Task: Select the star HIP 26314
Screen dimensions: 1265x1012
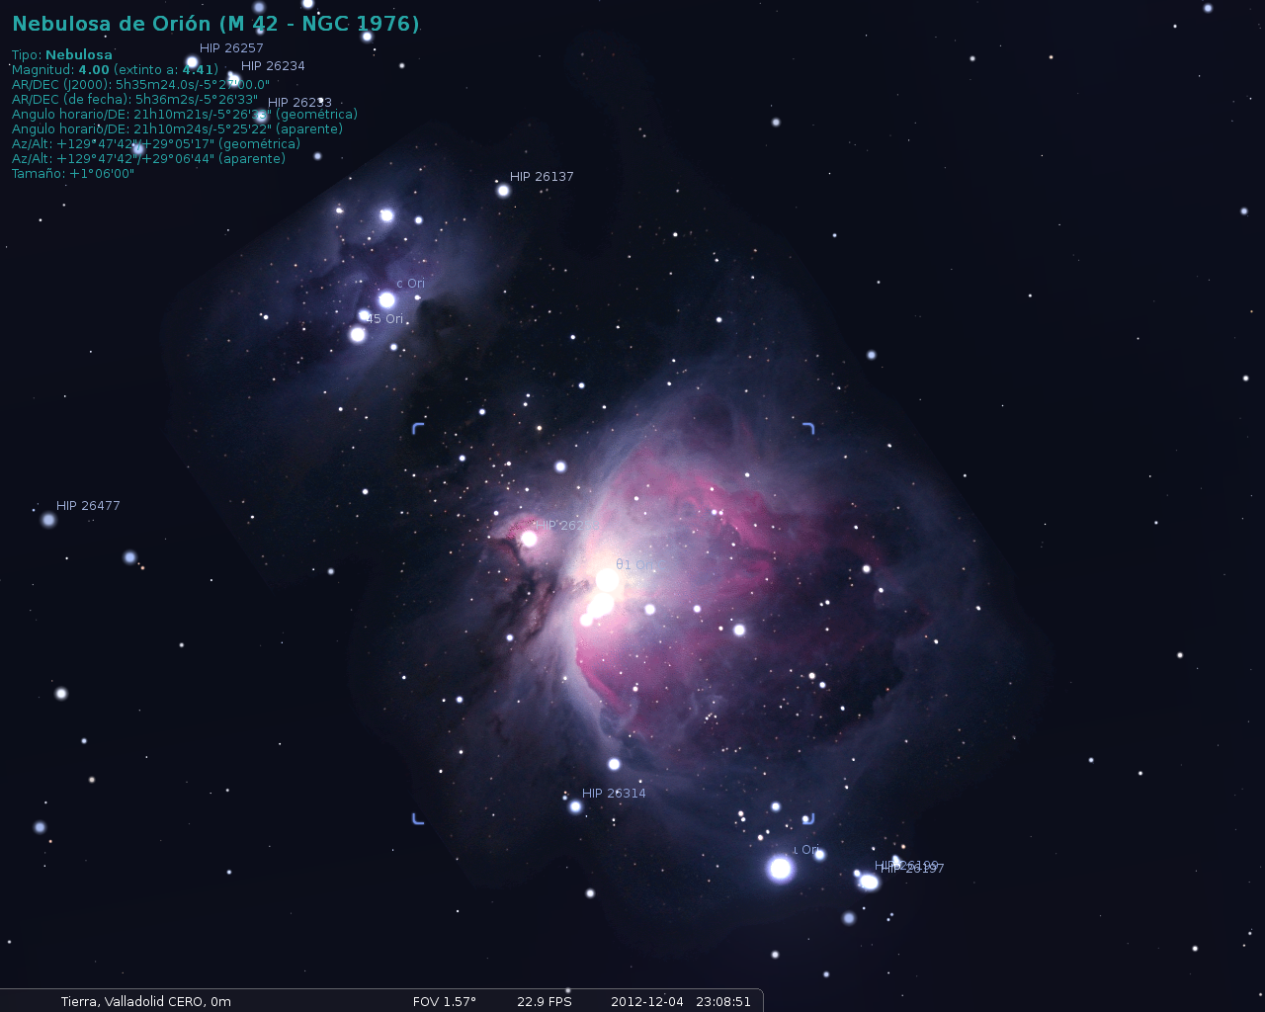Action: tap(575, 806)
